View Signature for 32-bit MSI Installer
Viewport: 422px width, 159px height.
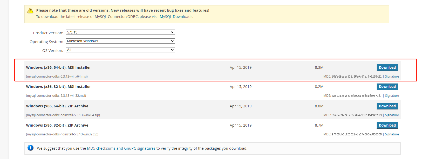(x=392, y=96)
